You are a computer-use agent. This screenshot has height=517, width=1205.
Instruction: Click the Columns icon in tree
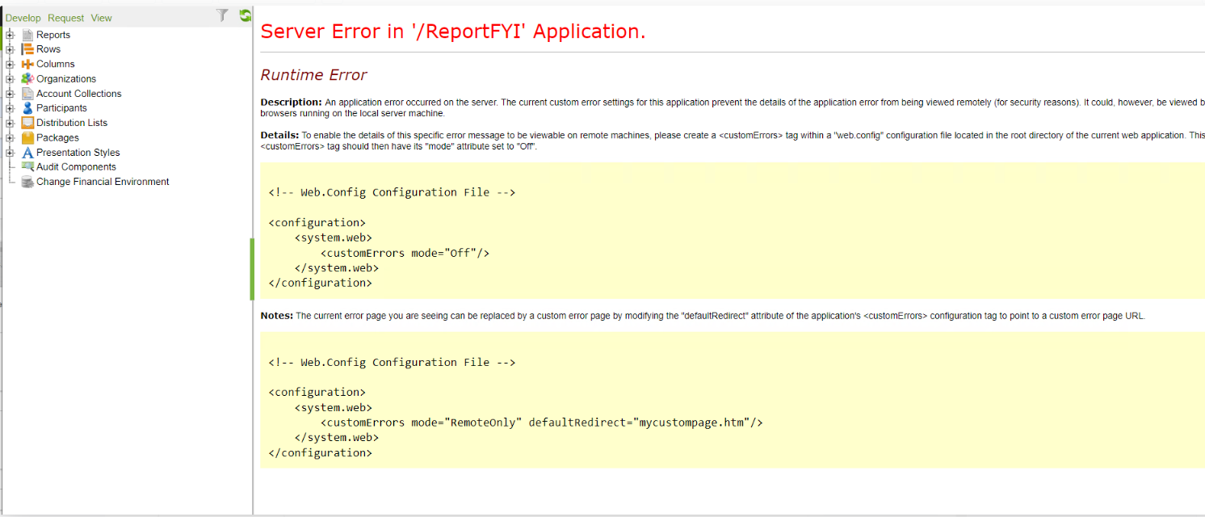[28, 64]
